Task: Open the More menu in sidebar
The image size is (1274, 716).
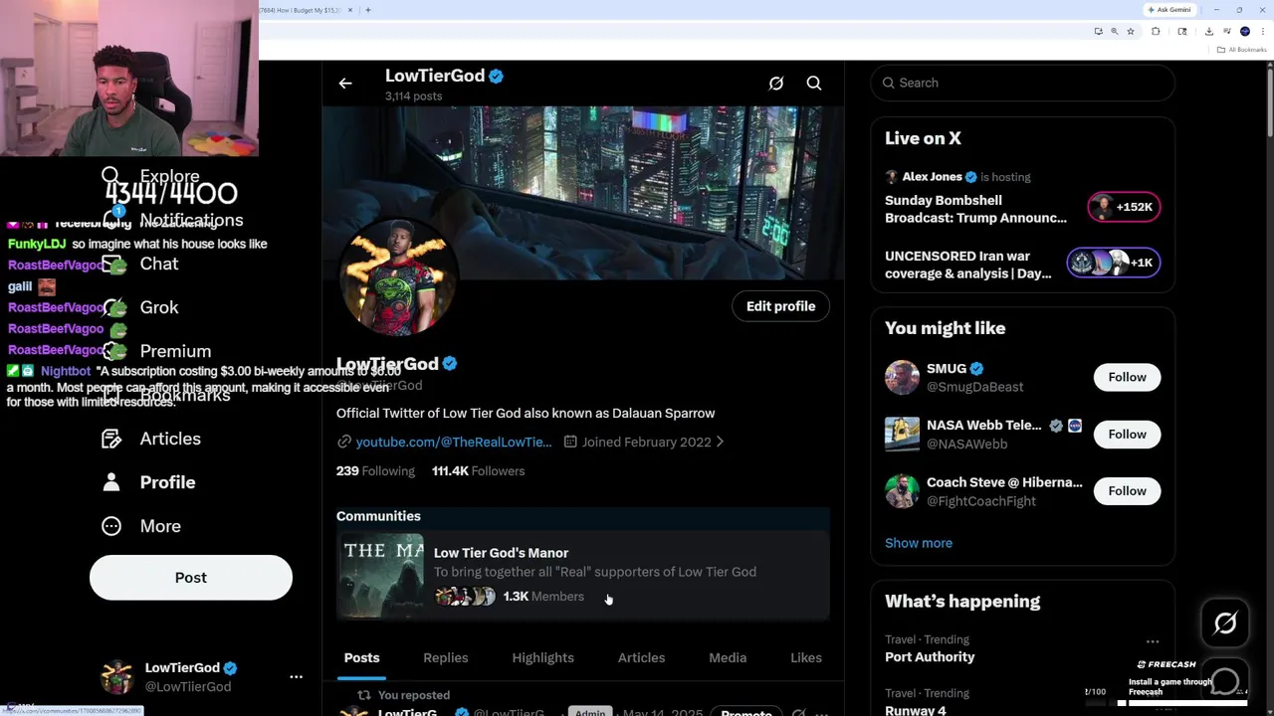Action: pos(141,526)
